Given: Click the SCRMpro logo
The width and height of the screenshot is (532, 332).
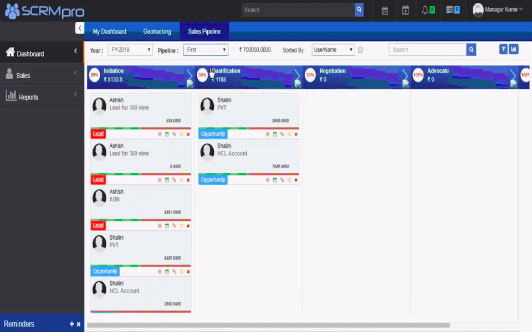Looking at the screenshot, I should [44, 12].
